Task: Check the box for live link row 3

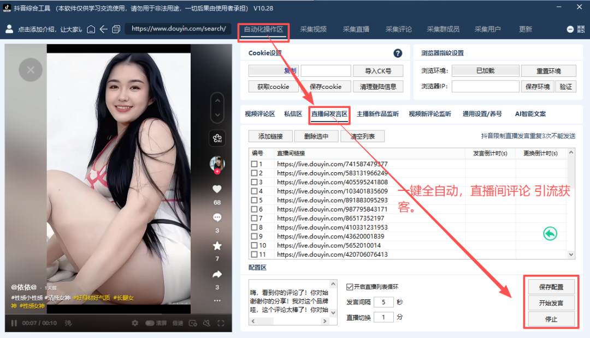Action: click(x=255, y=182)
